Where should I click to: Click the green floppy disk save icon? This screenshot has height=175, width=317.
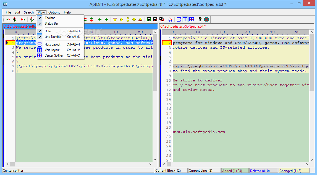[x=149, y=19]
